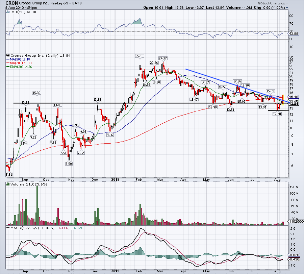Click the 13.84 last price tag on right axis
The height and width of the screenshot is (274, 304).
pos(294,104)
